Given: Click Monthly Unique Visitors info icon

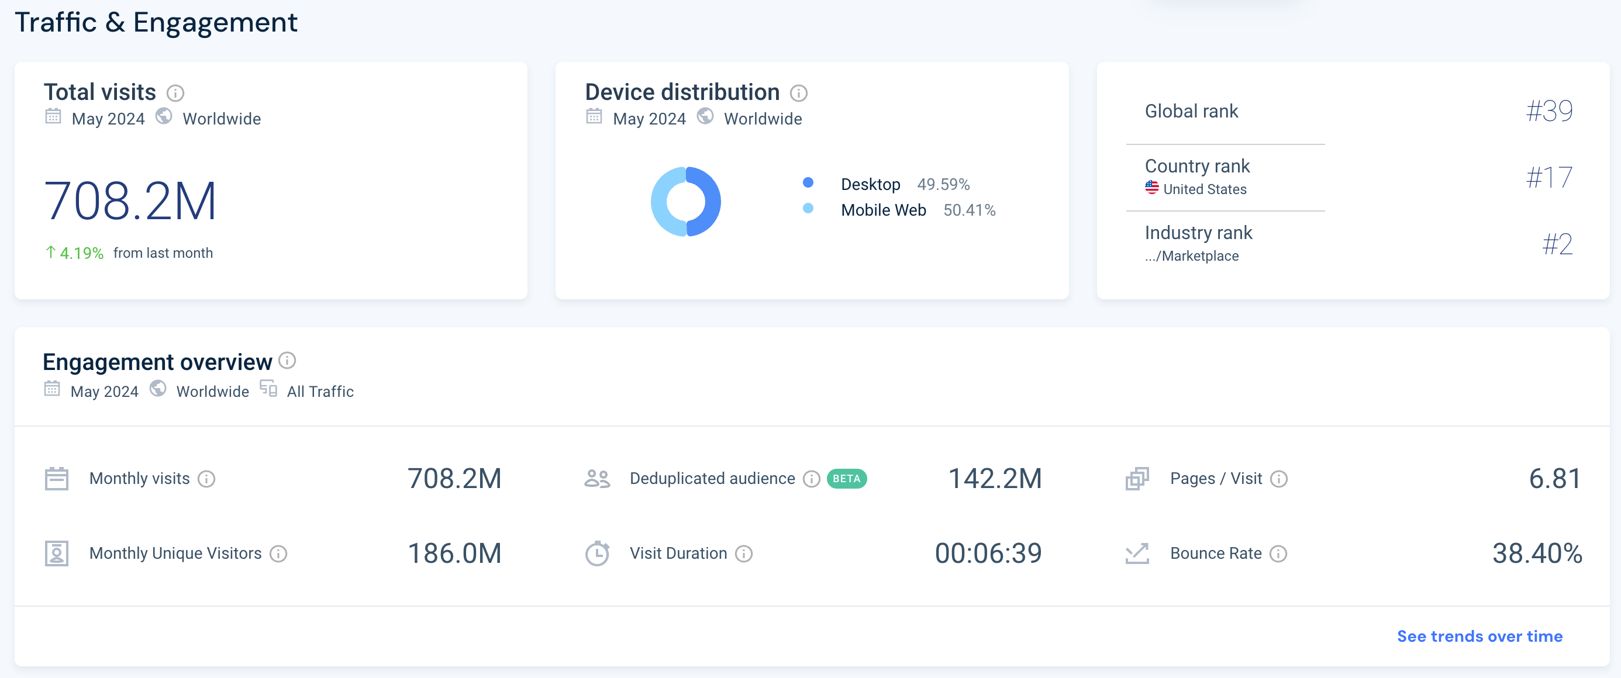Looking at the screenshot, I should click(278, 554).
